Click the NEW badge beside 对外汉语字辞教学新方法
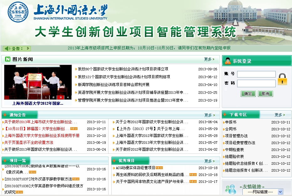This screenshot has width=292, height=196. (76, 179)
